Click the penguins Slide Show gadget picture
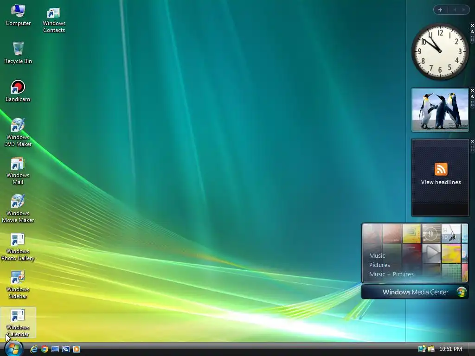Image resolution: width=475 pixels, height=356 pixels. 440,110
